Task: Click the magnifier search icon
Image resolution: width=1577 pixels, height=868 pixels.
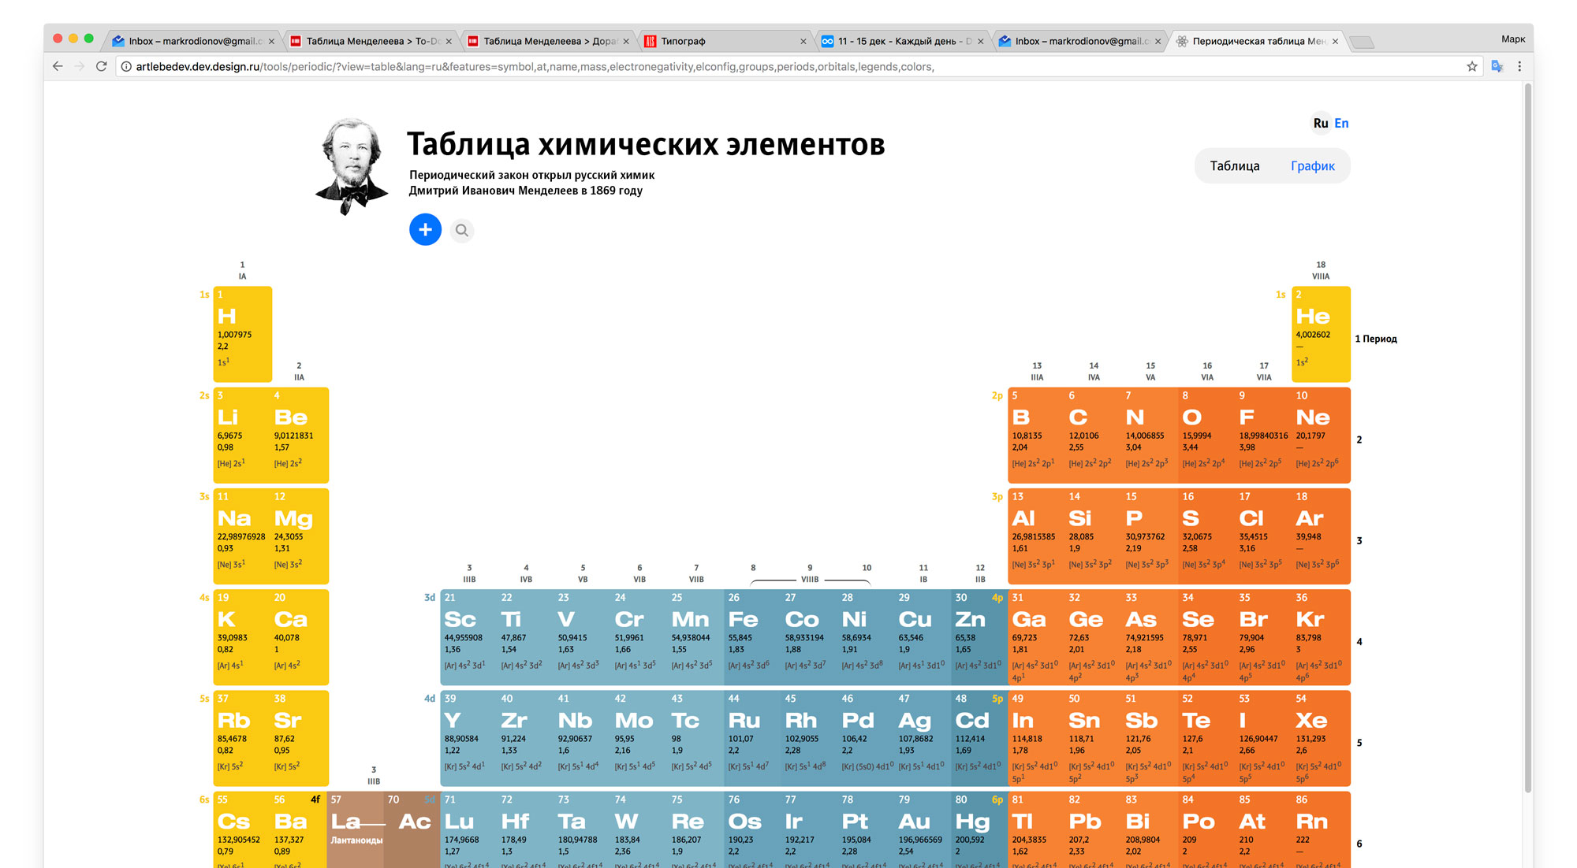Action: pos(462,231)
